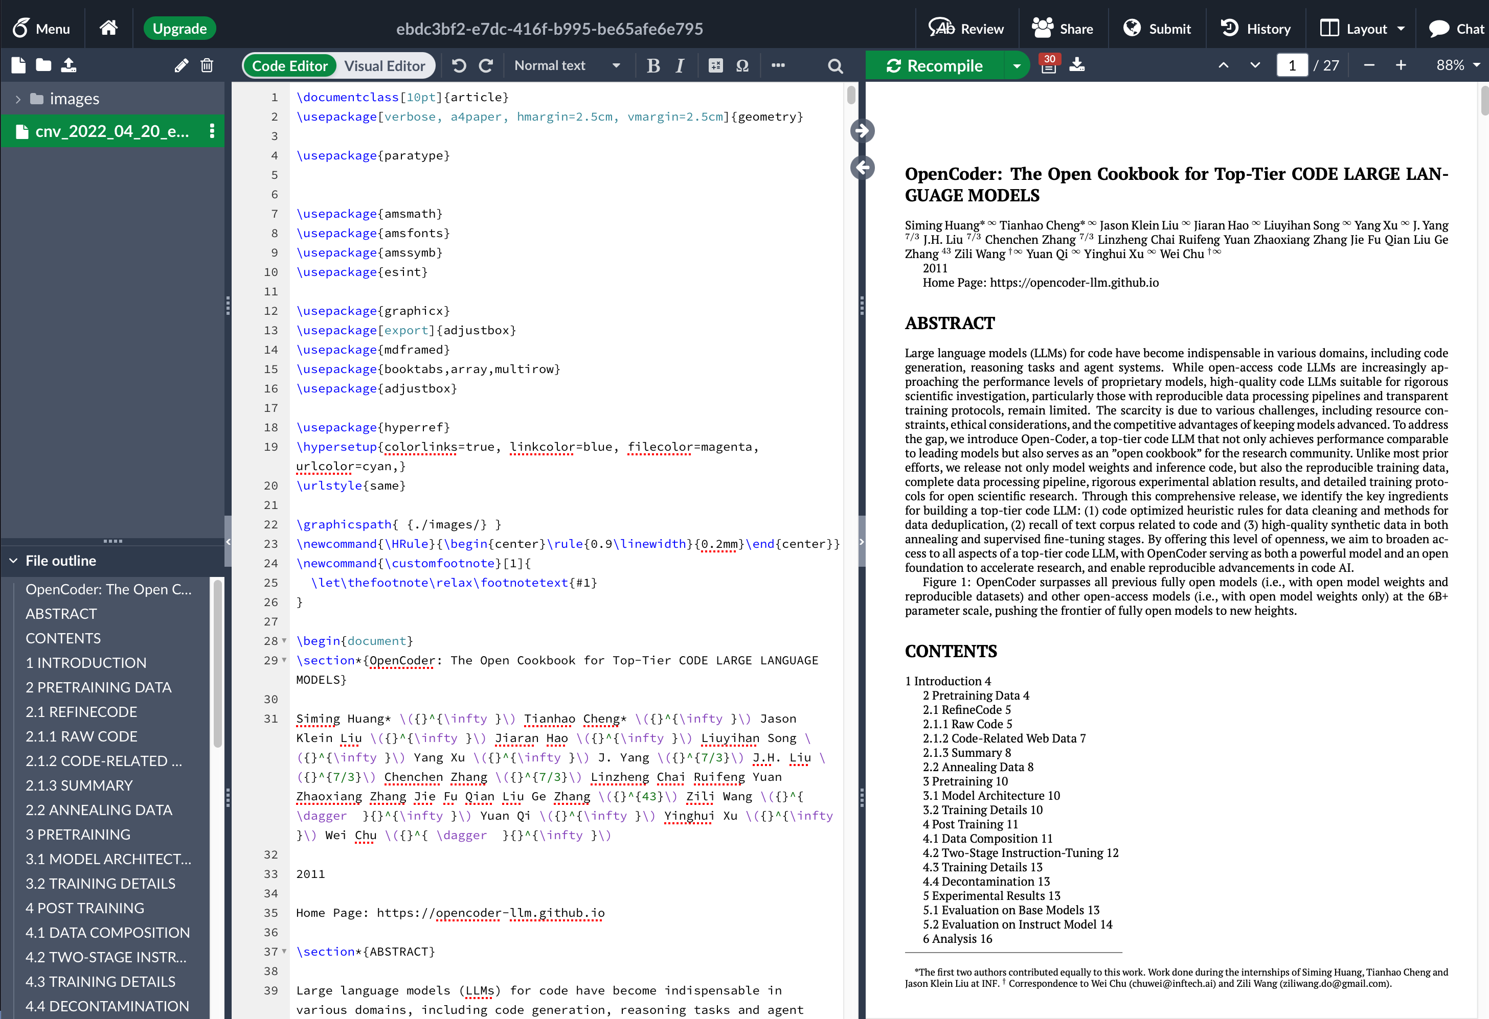Jump to 2.2 ANNEALING DATA in outline
The width and height of the screenshot is (1489, 1019).
tap(99, 809)
